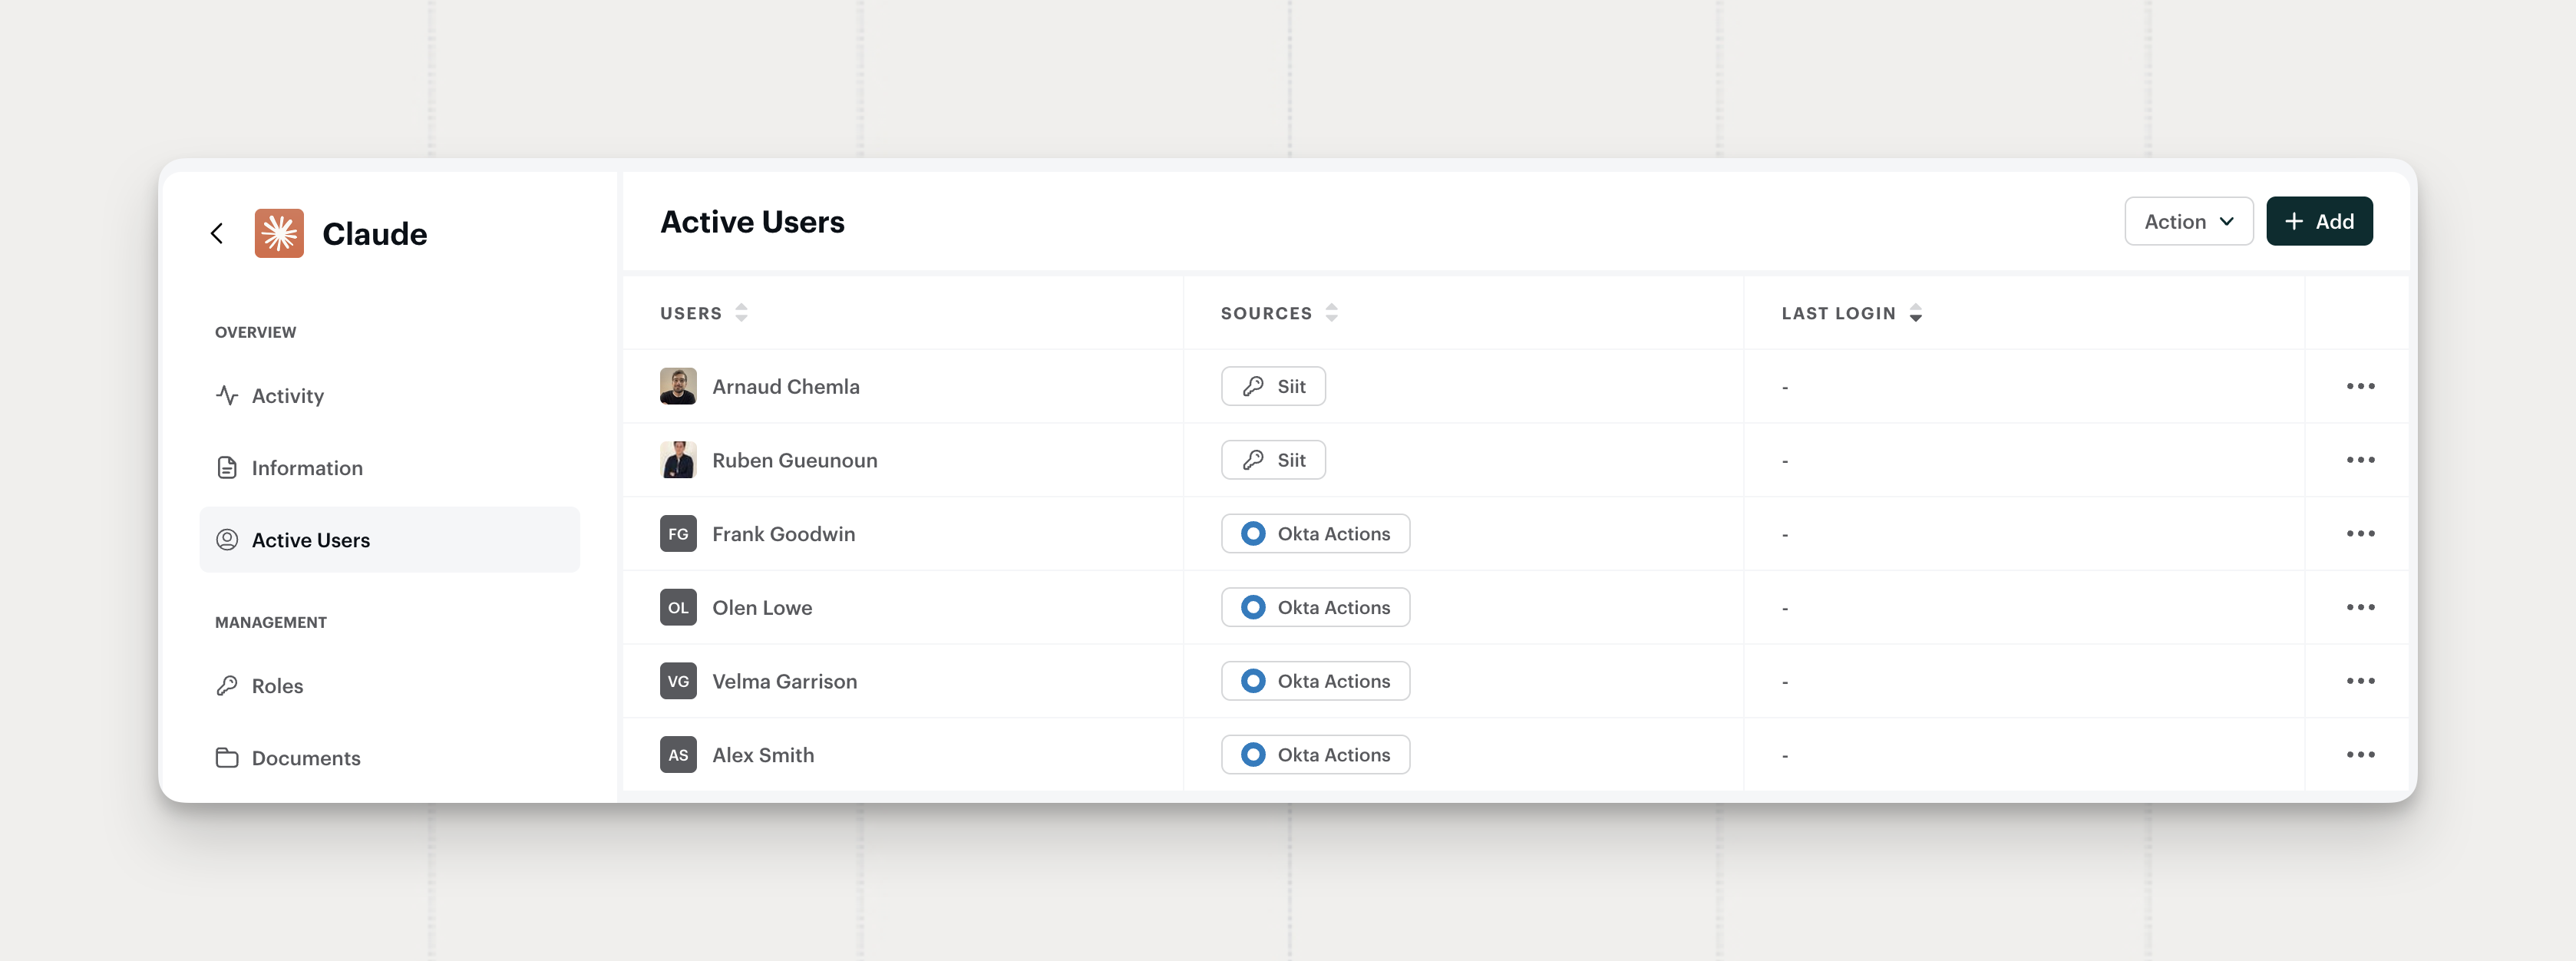Screen dimensions: 2576x961
Task: Select Active Users in the sidebar
Action: pos(390,540)
